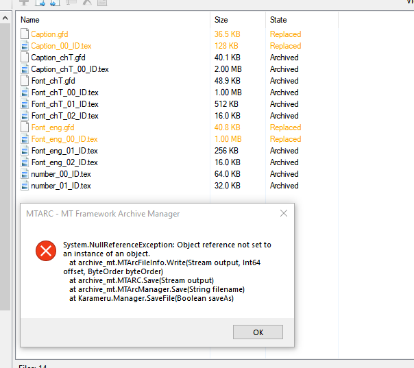Click the left panel's vertical scrollbar thumb
The height and width of the screenshot is (368, 414).
[x=5, y=167]
